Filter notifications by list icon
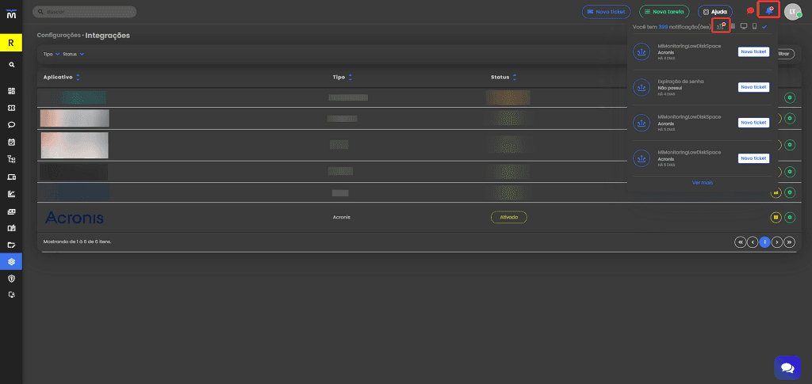The image size is (812, 384). point(733,26)
